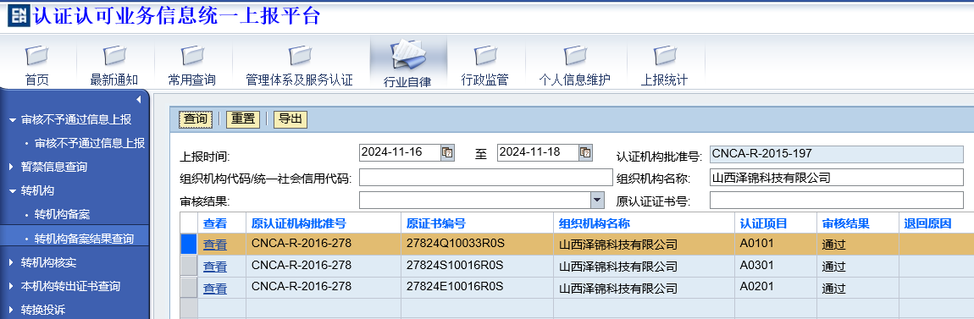Click 山西泽锦科技有限公司 in A0301 row
This screenshot has width=974, height=319.
(618, 267)
